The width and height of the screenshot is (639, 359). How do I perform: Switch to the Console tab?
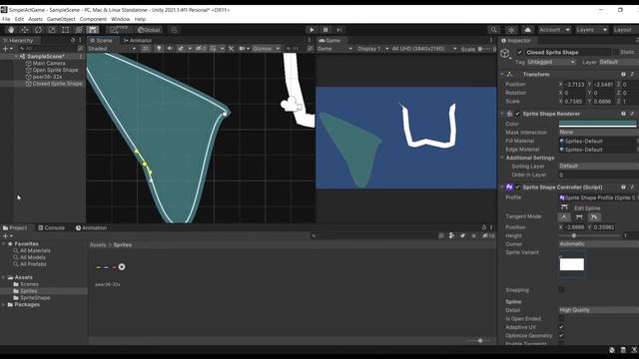pyautogui.click(x=51, y=228)
